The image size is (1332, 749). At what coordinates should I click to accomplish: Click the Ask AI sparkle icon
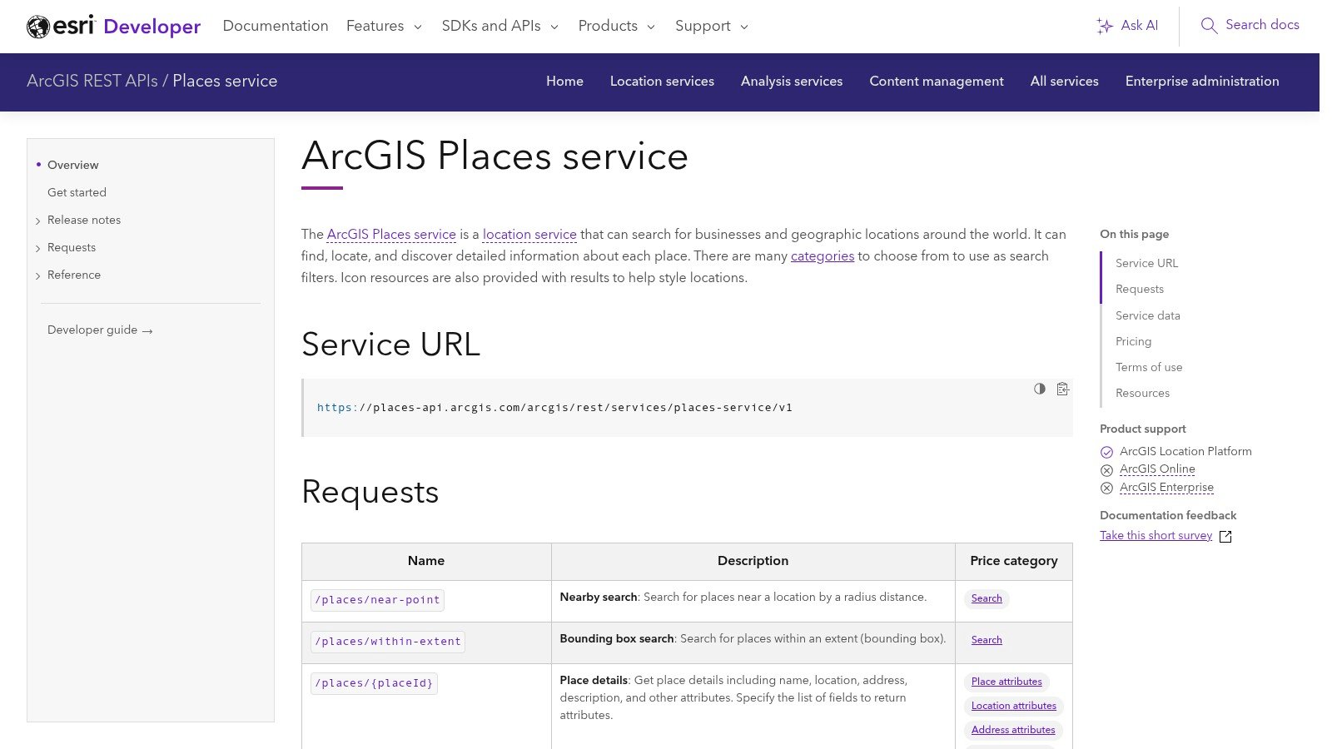click(1105, 26)
